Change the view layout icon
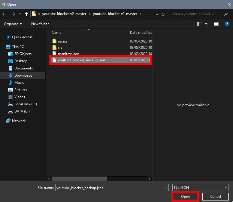This screenshot has width=233, height=202. coord(200,24)
